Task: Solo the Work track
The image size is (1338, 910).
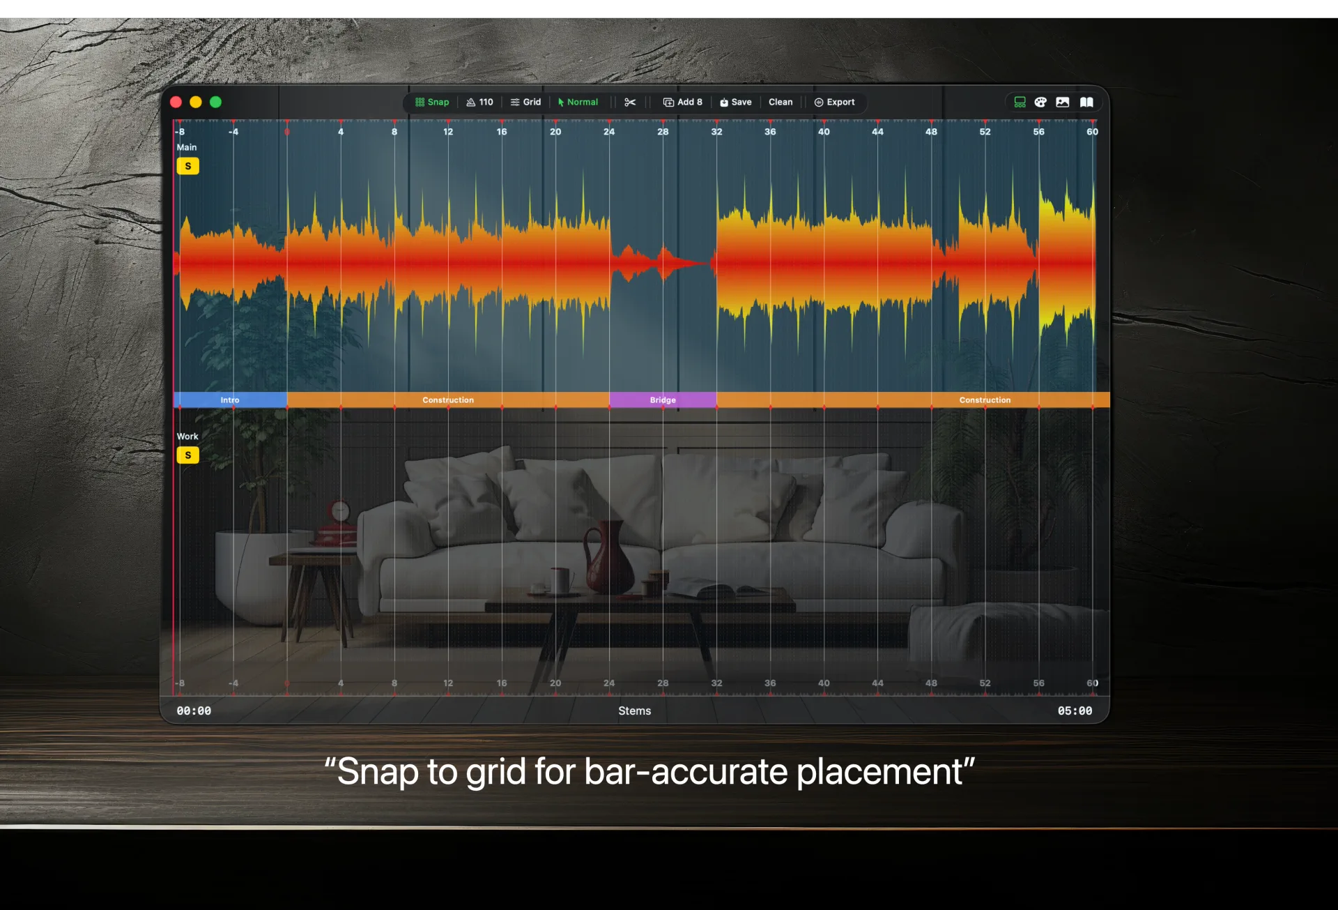Action: pyautogui.click(x=187, y=455)
